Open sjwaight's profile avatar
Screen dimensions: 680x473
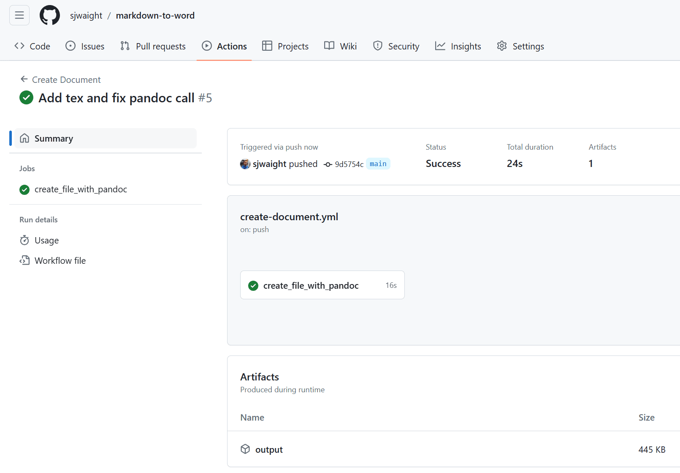[245, 164]
